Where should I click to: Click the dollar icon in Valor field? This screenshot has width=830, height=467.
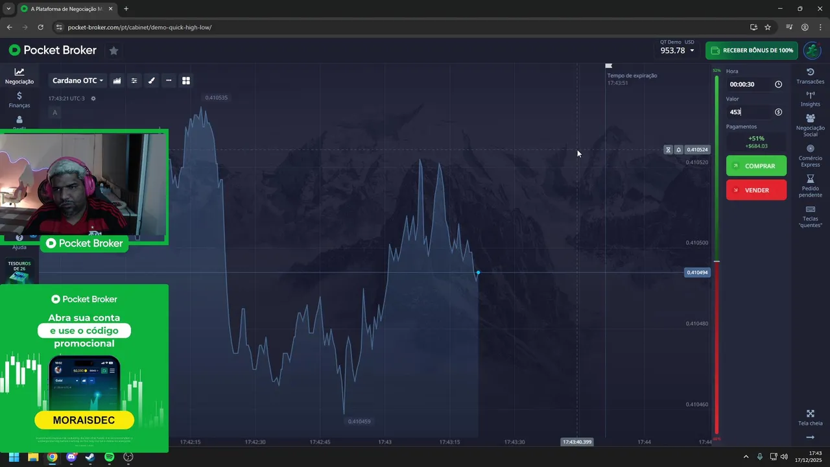(778, 112)
